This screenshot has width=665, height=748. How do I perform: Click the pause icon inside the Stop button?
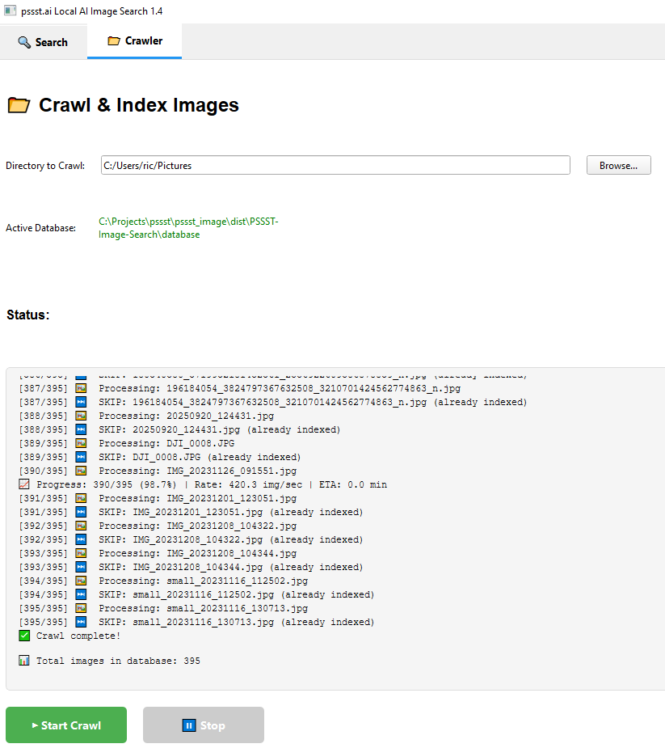point(187,725)
